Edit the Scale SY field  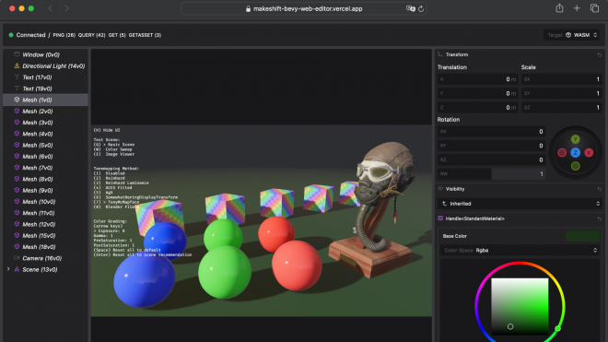pos(561,93)
